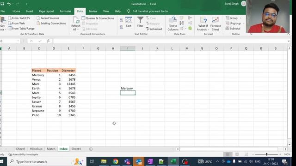This screenshot has height=166, width=296.
Task: Click inside the formula bar
Action: click(170, 41)
